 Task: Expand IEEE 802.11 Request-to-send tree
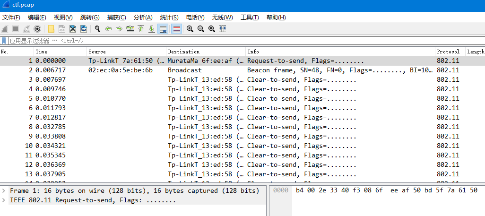coord(3,200)
